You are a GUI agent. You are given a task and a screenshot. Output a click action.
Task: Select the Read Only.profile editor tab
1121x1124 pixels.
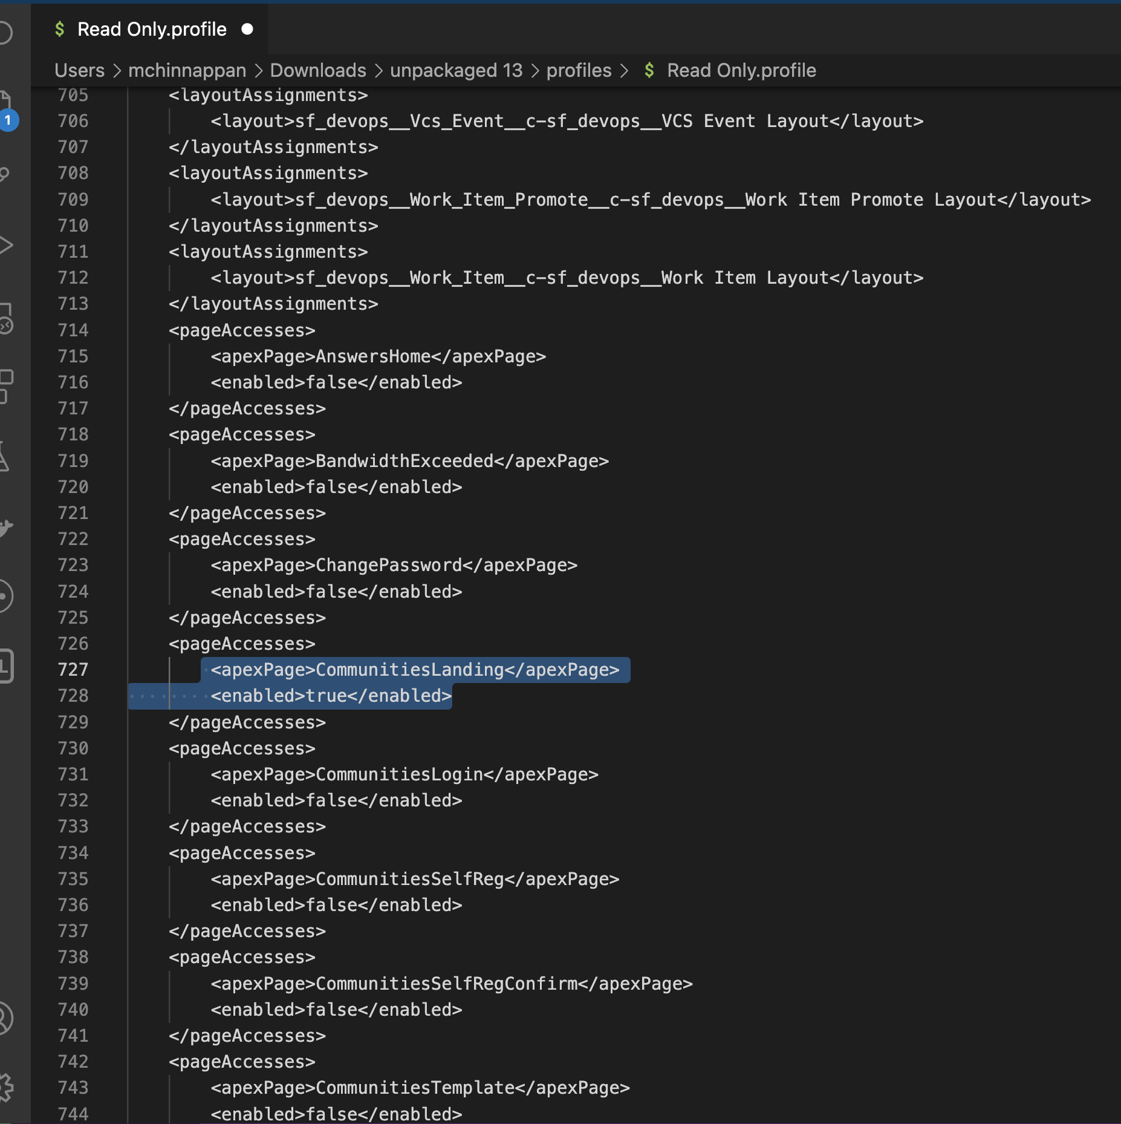(150, 29)
